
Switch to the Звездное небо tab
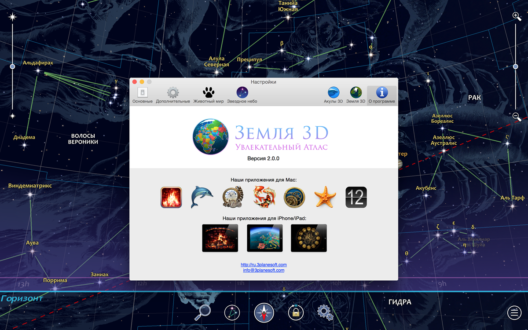coord(242,95)
